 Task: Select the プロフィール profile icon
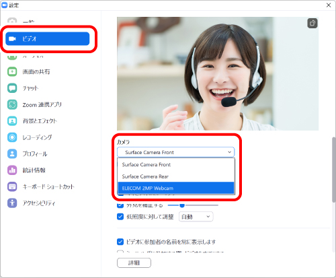pos(12,153)
